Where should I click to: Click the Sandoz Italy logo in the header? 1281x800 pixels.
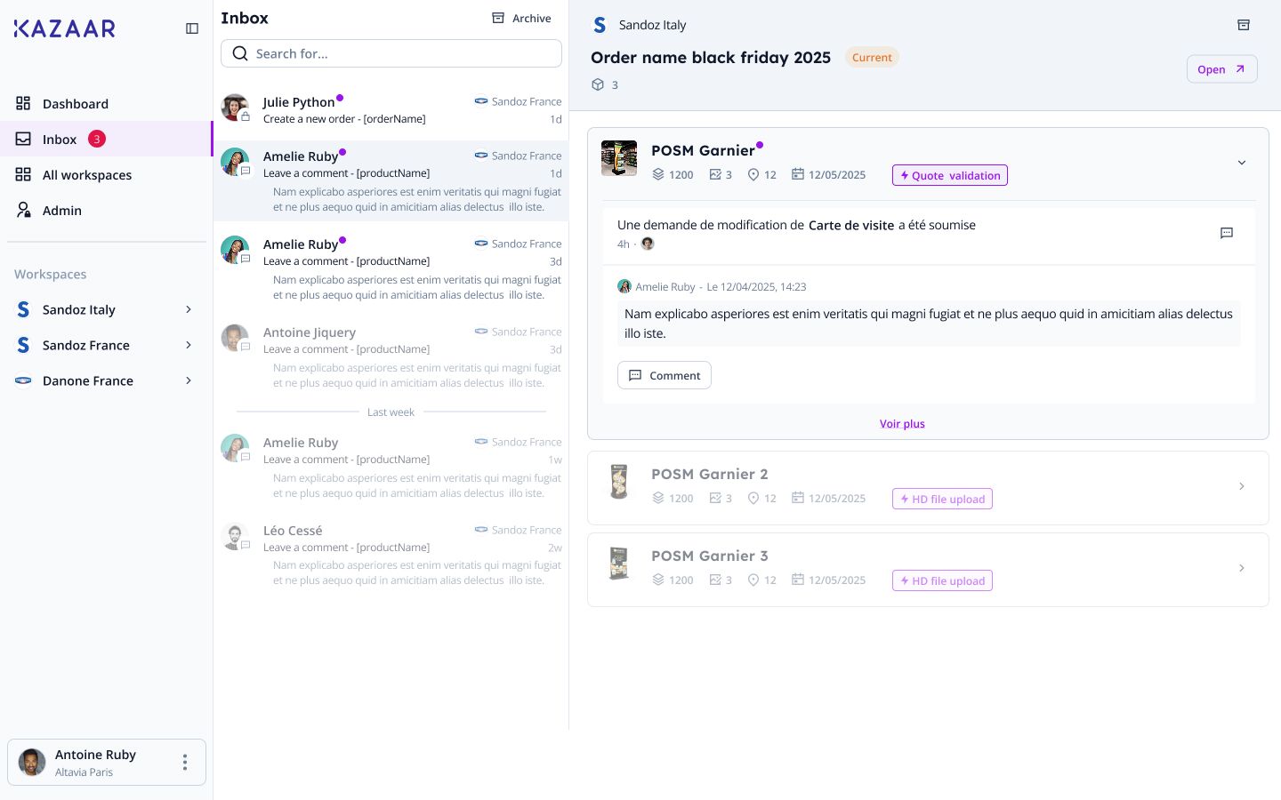tap(600, 25)
